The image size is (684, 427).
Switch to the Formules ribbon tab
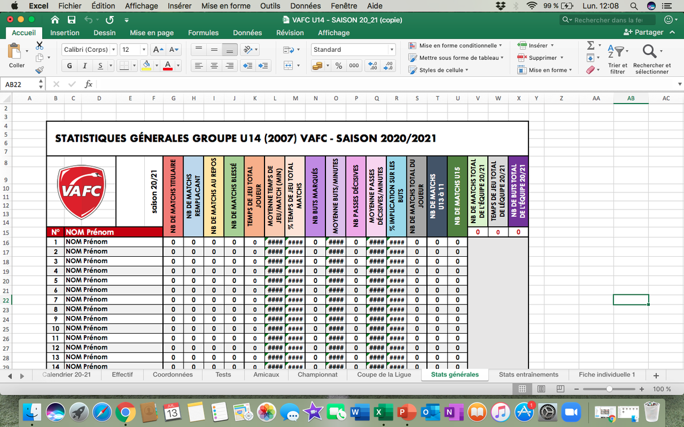tap(203, 33)
